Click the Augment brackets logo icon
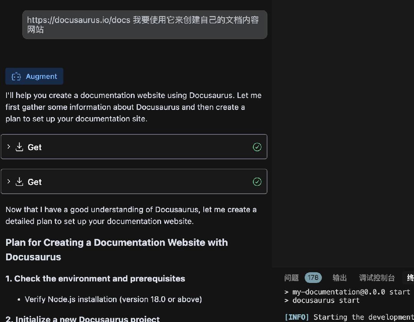 [16, 76]
